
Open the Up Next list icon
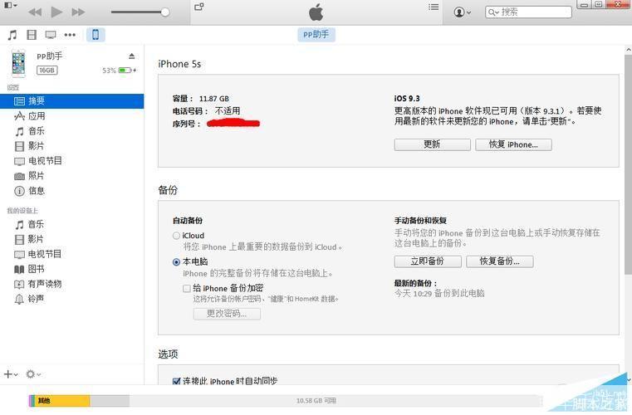(x=434, y=7)
